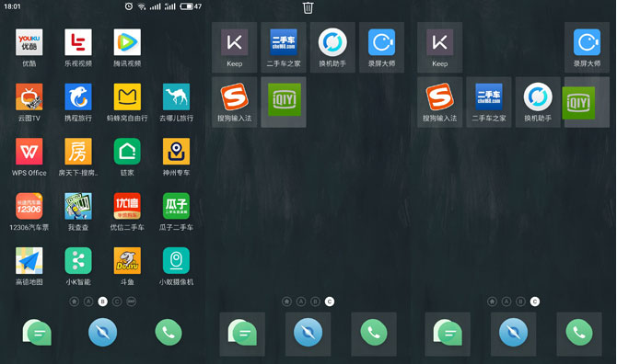Screen dimensions: 617x364
Task: Tap alarm clock icon in status bar
Action: tap(129, 6)
